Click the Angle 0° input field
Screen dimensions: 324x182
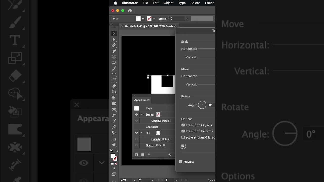(x=212, y=105)
